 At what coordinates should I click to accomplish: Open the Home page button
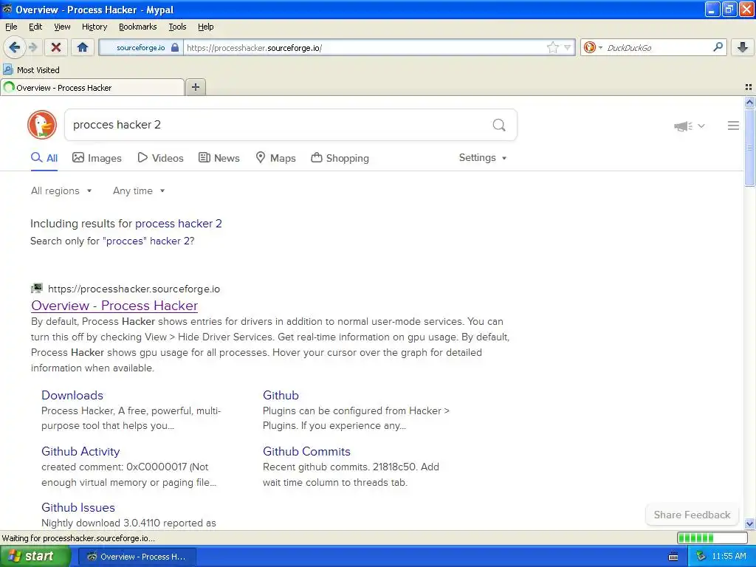point(83,47)
